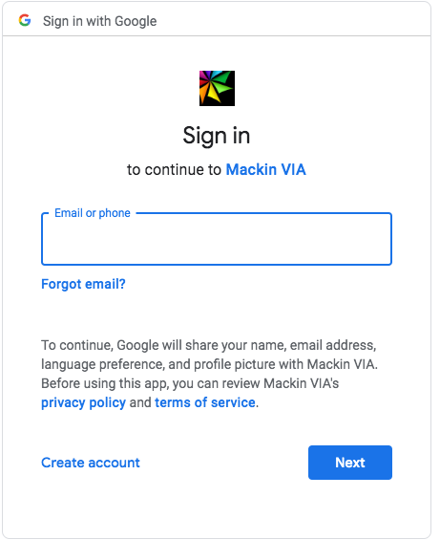Click the blue Next button
Image resolution: width=440 pixels, height=540 pixels.
(350, 463)
